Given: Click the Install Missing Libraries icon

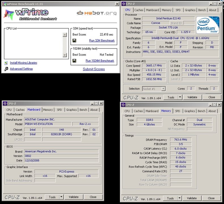Looking at the screenshot, I should tap(6, 63).
